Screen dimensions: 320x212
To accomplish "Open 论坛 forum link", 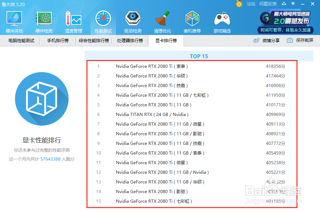I will (x=251, y=4).
